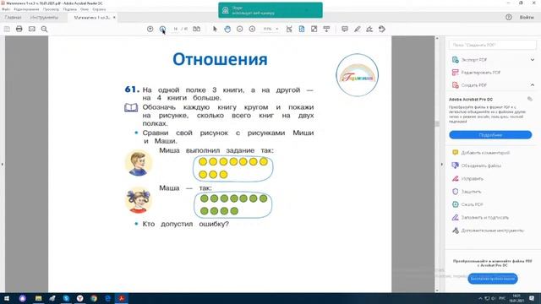Activate the Hand pan tool
Screen dimensions: 541x304
227,29
